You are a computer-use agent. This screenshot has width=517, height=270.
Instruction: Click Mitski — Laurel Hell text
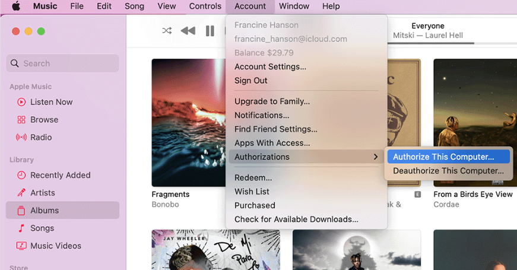(x=427, y=36)
